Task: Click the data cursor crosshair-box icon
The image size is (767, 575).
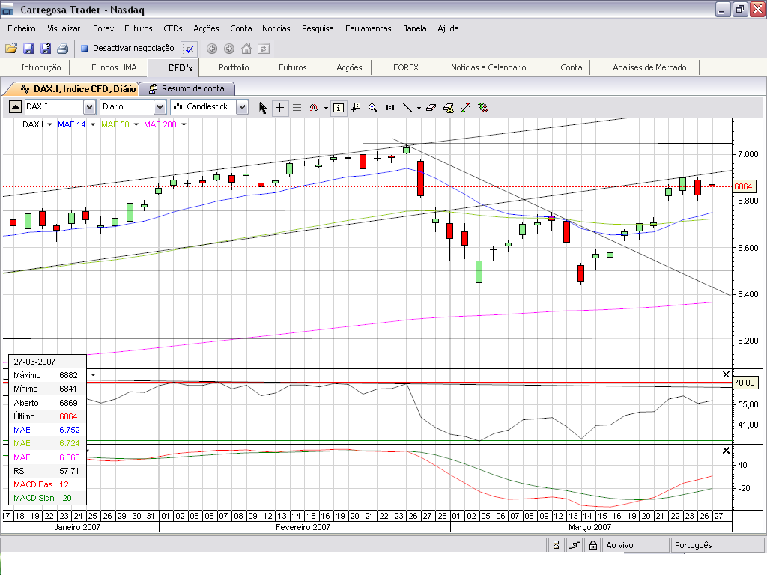Action: click(356, 107)
